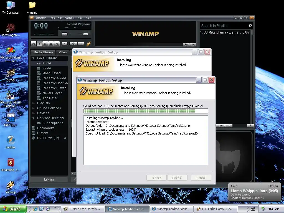The image size is (284, 213).
Task: Toggle repeat mode in Winamp
Action: coord(81,44)
